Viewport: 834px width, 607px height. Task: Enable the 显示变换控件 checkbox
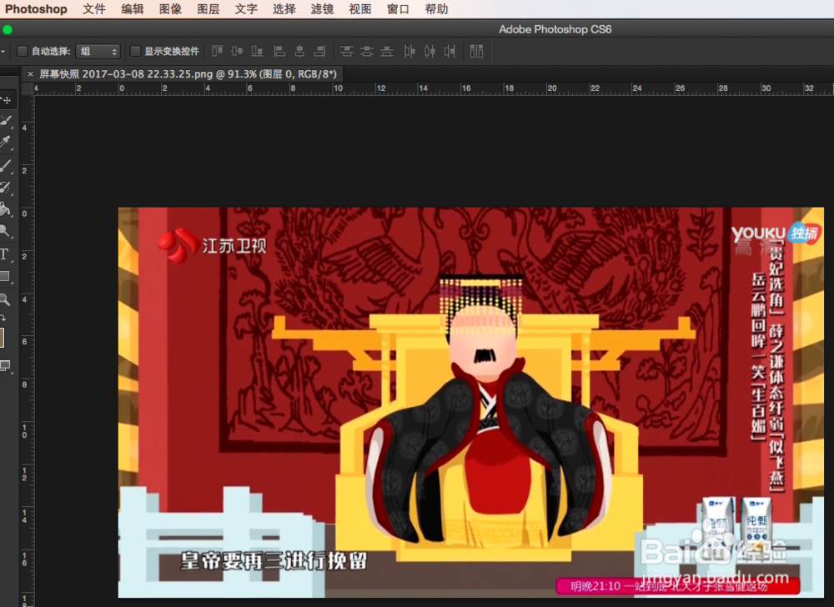(x=136, y=51)
